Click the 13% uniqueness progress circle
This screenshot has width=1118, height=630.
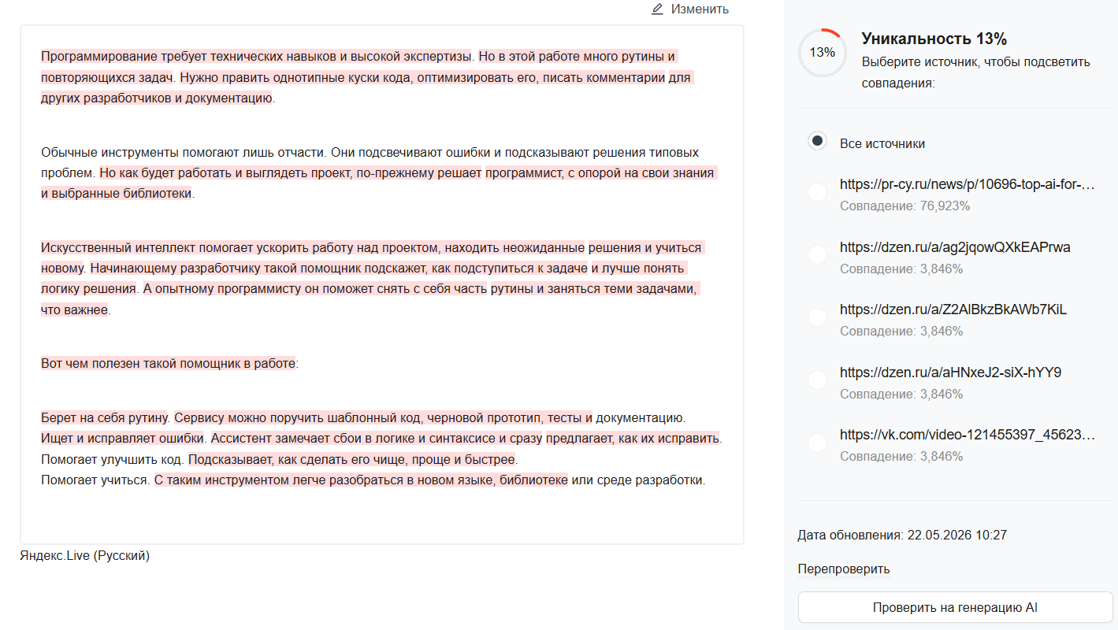(x=822, y=53)
